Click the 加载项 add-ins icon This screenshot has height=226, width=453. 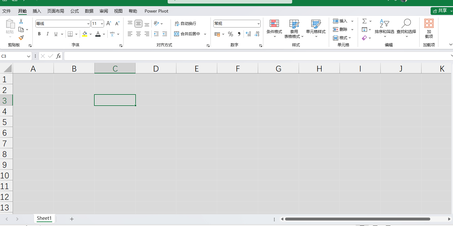click(429, 29)
